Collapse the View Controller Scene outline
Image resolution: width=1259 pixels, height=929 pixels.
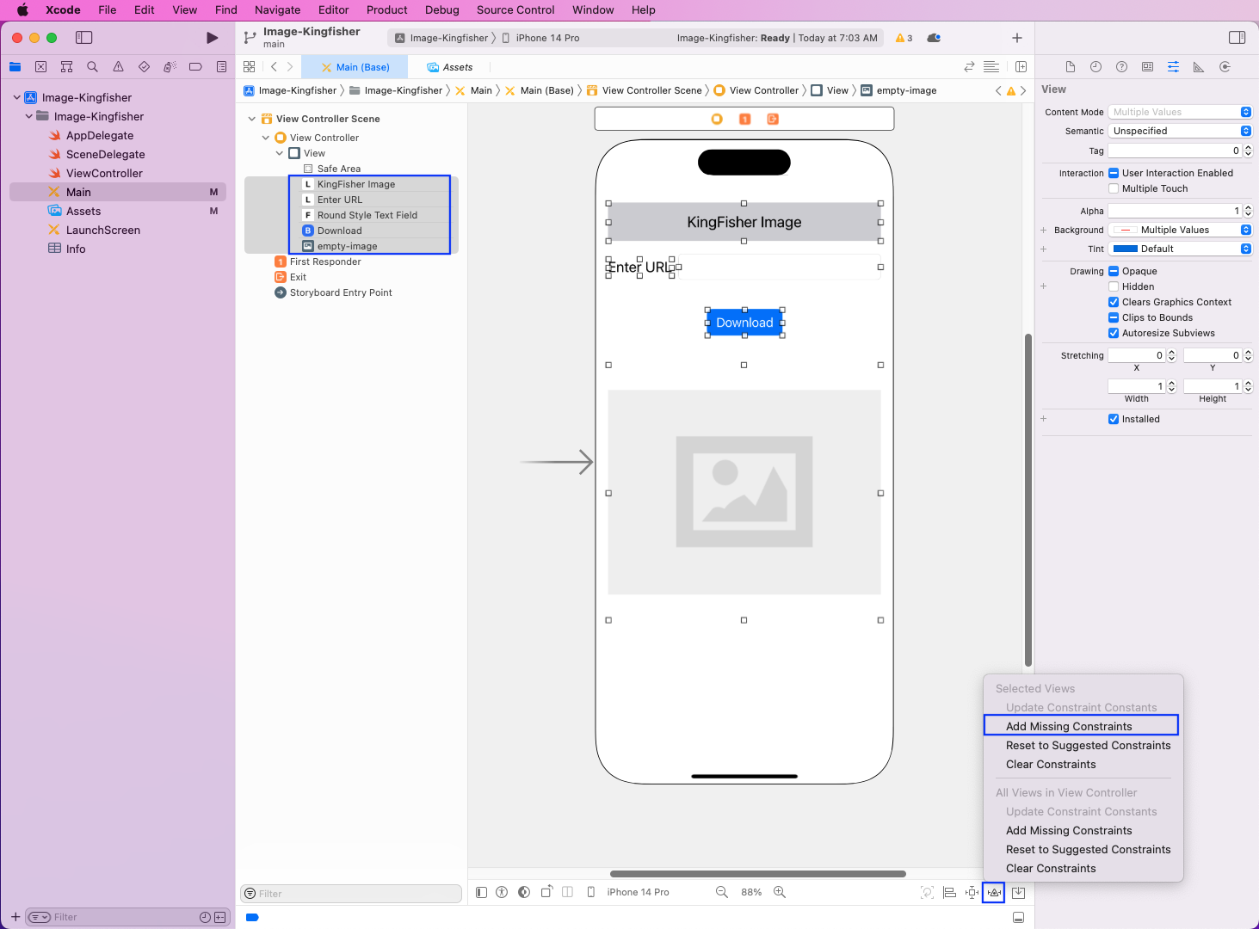pos(251,119)
